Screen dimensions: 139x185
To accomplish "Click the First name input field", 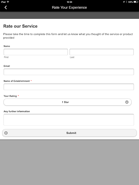I will [x=36, y=52].
